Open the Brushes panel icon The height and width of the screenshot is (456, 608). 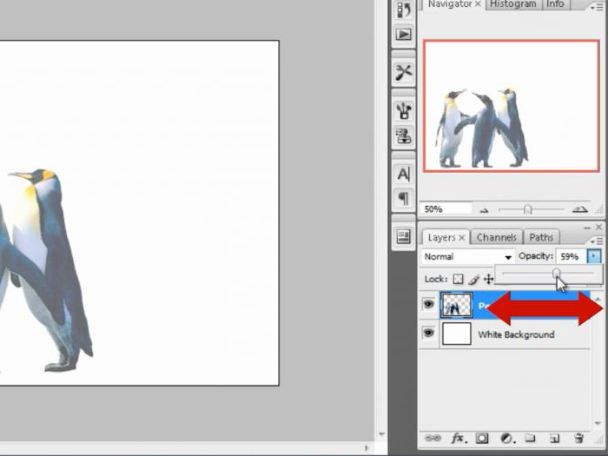[x=404, y=110]
